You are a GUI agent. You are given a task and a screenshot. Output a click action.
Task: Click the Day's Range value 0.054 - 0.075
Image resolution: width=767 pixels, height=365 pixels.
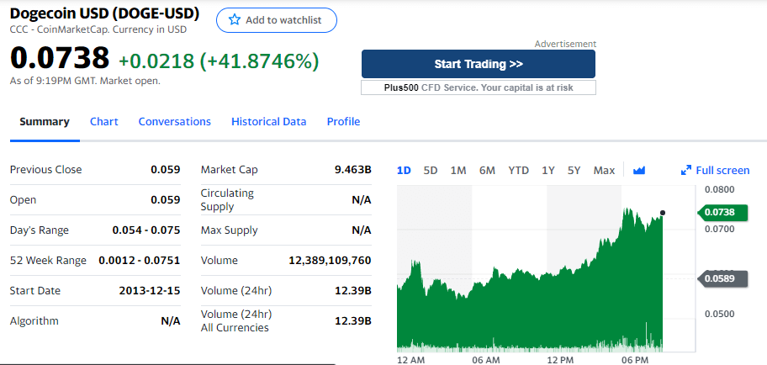(x=146, y=230)
